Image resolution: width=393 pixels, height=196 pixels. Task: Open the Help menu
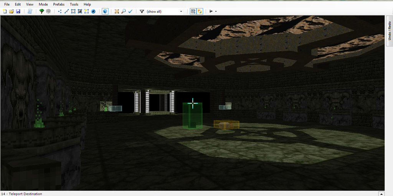[x=87, y=4]
